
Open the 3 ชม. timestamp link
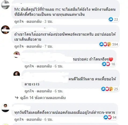49,21
